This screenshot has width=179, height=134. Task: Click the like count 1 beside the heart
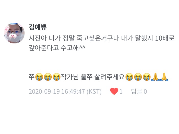point(121,92)
